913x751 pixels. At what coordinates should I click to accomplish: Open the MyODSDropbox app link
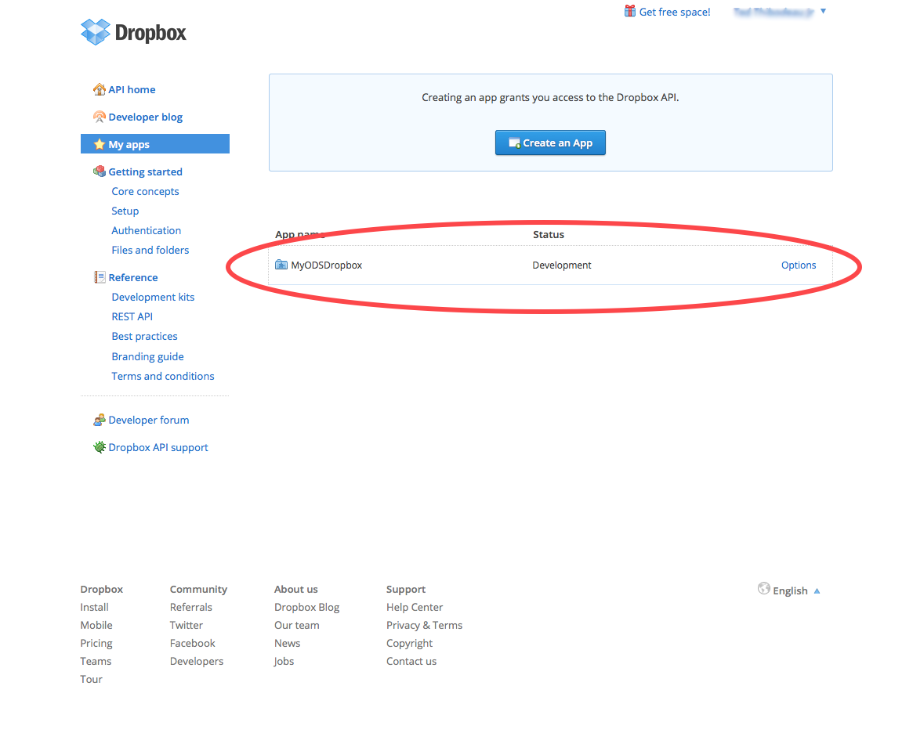(x=326, y=265)
